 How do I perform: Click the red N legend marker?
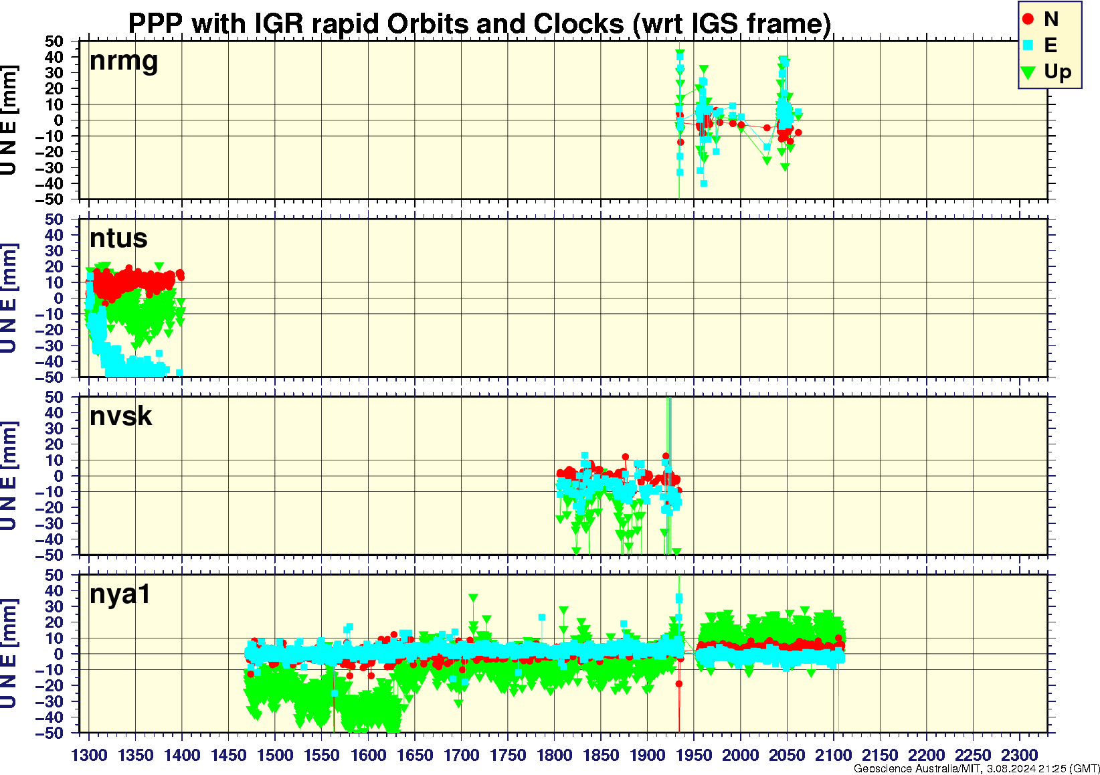pos(1028,19)
